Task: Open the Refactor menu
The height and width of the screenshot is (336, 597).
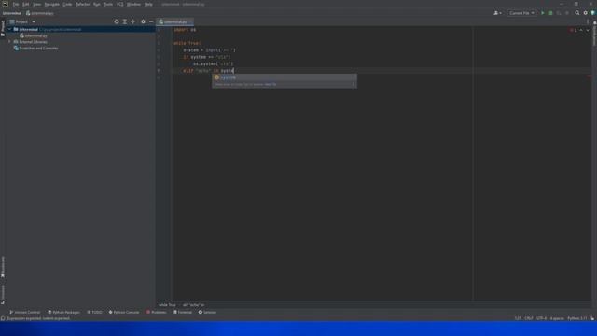Action: [82, 4]
